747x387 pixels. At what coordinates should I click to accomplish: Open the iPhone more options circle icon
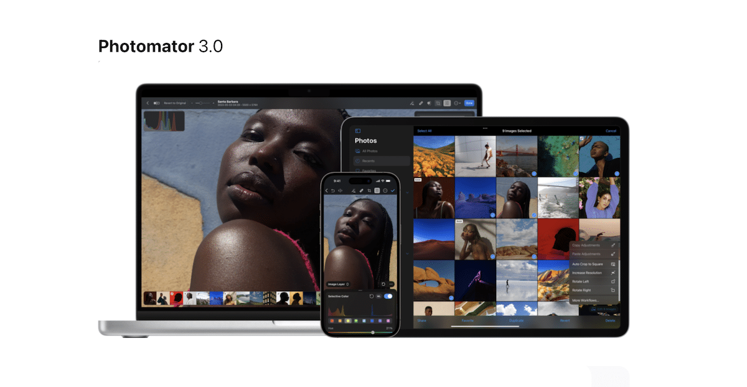tap(385, 190)
